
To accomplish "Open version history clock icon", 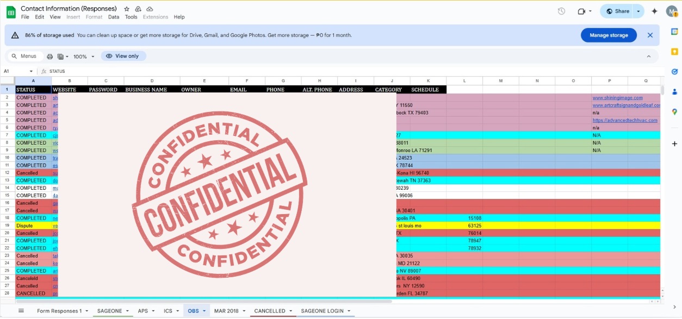I will pyautogui.click(x=561, y=11).
